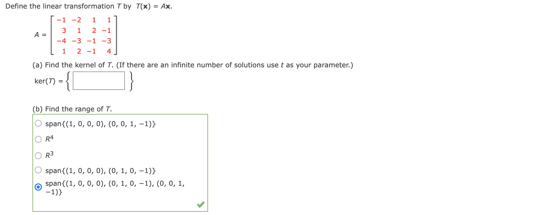Click the part (b) question heading
Image resolution: width=540 pixels, height=215 pixels.
point(72,109)
